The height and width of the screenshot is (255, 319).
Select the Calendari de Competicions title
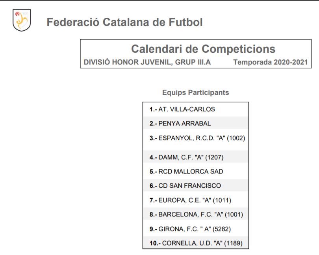point(203,49)
